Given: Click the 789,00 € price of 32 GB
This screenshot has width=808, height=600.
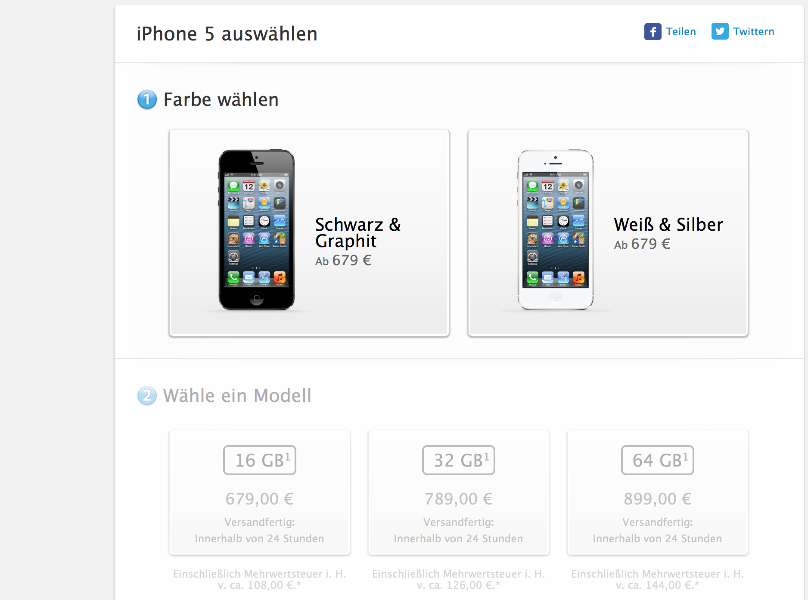Looking at the screenshot, I should pos(459,499).
